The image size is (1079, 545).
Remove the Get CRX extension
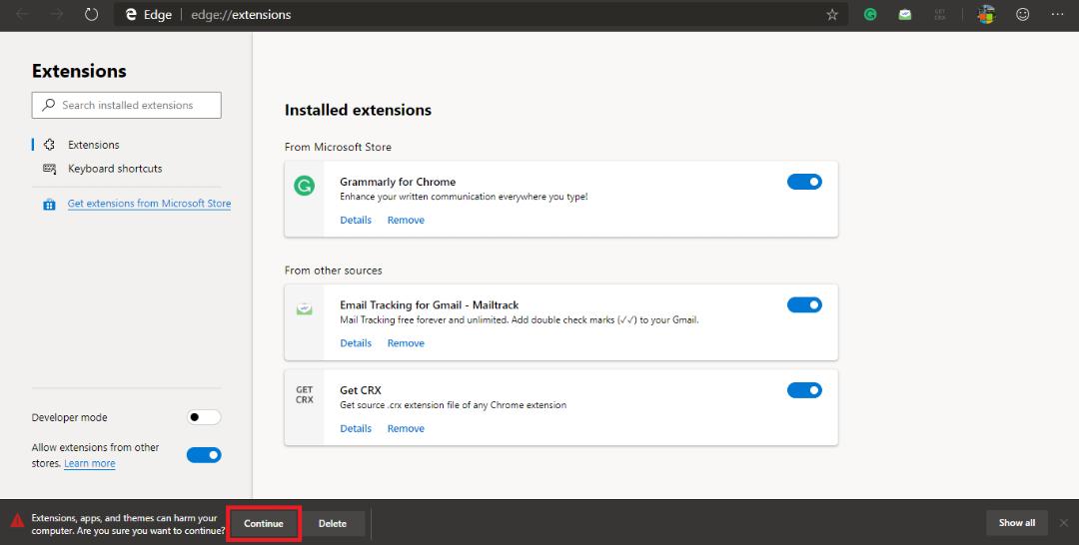point(406,428)
